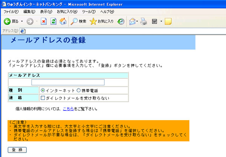226x157 pixels.
Task: Click the yellow note icon in toolbar
Action: coord(168,21)
